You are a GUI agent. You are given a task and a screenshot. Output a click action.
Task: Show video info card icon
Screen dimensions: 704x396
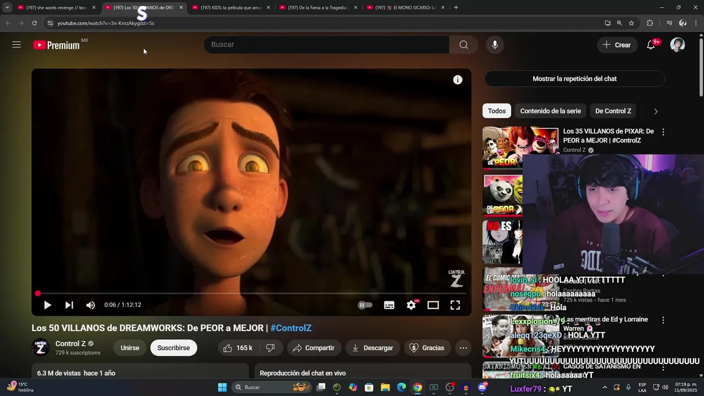458,80
